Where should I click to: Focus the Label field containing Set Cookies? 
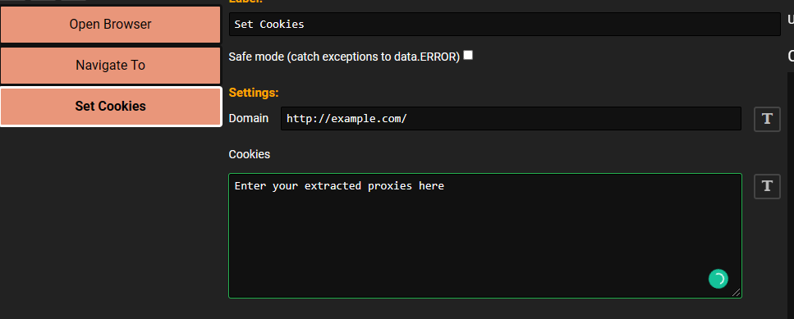click(x=504, y=25)
